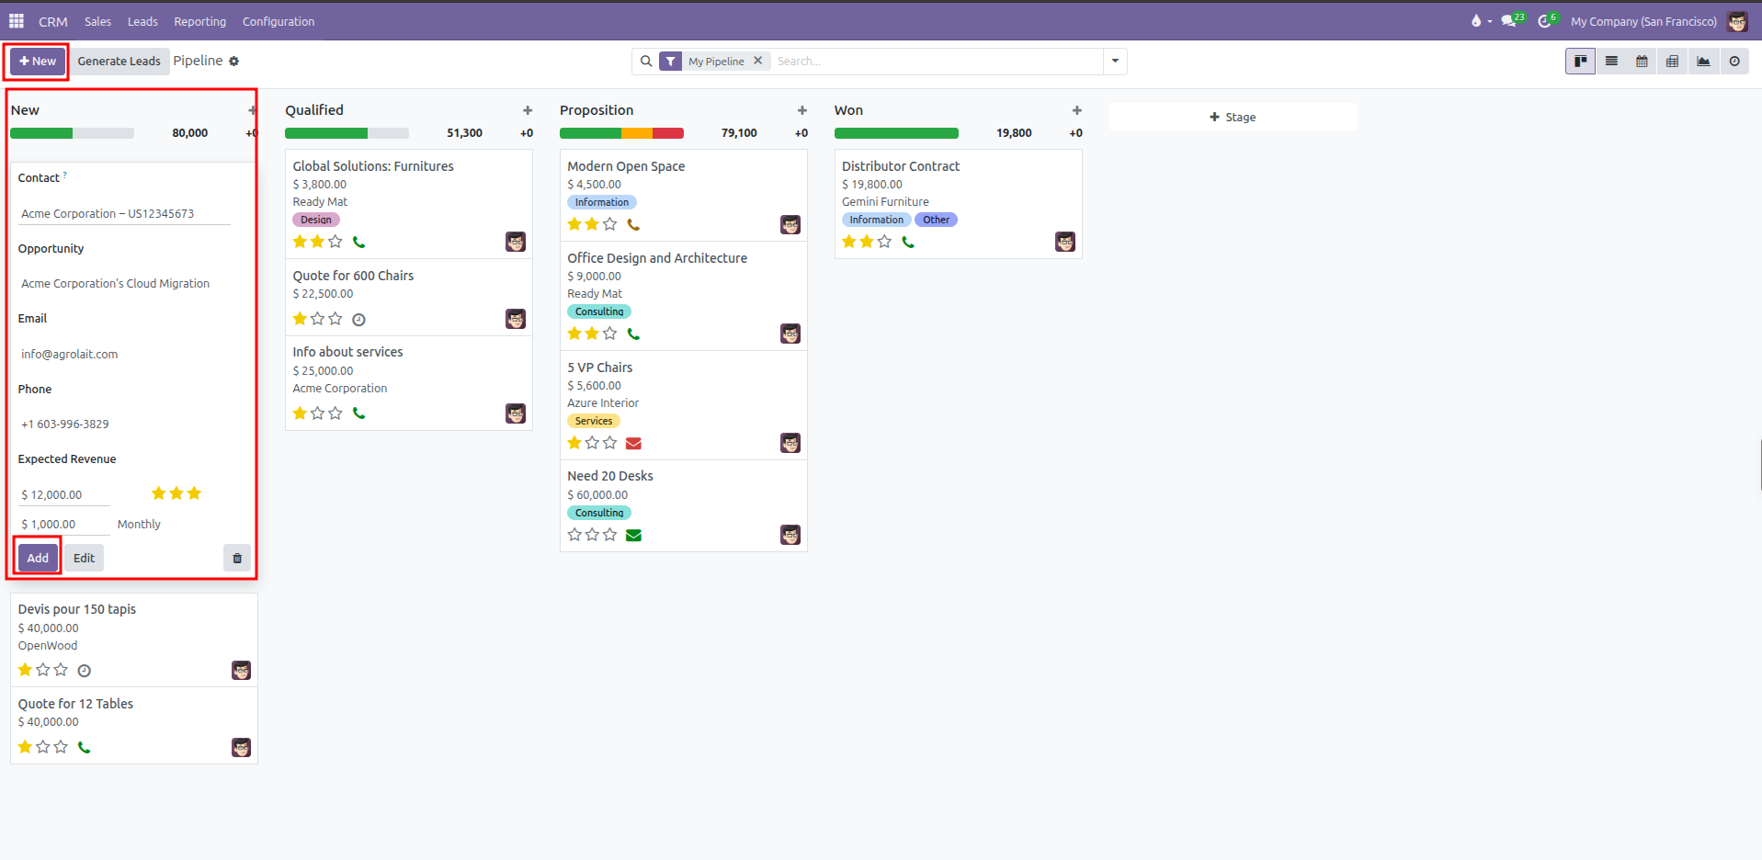The width and height of the screenshot is (1762, 860).
Task: Open the Reporting menu
Action: pyautogui.click(x=199, y=21)
